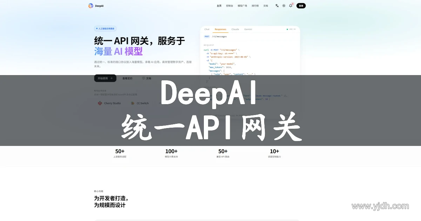Switch to the Responses tab
This screenshot has width=421, height=221.
[x=220, y=29]
